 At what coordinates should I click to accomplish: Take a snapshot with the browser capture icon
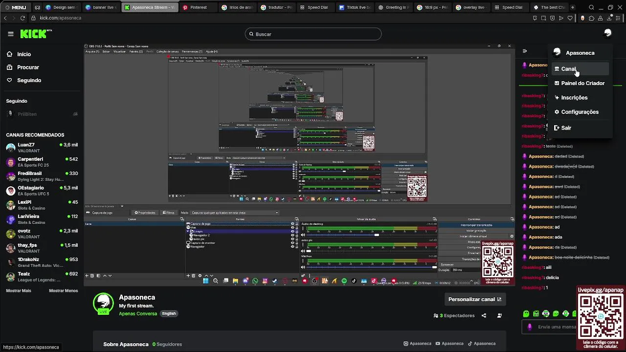543,18
